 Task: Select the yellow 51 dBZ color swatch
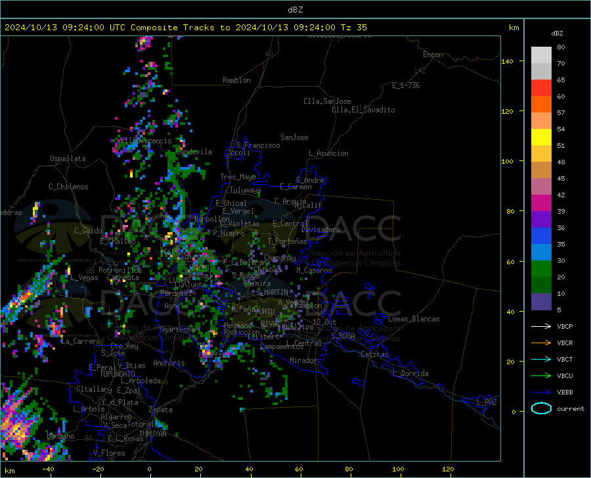pyautogui.click(x=541, y=137)
